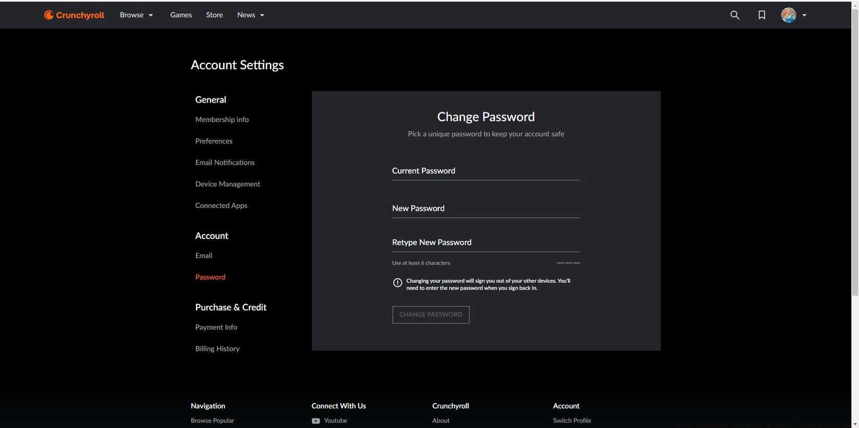Expand the Browse dropdown menu
This screenshot has height=428, width=859.
click(x=136, y=15)
